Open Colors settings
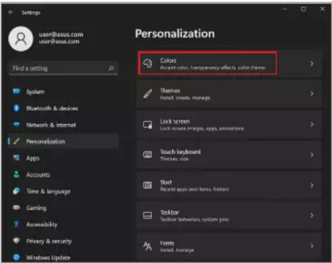Screen dimensions: 332x263 229,63
